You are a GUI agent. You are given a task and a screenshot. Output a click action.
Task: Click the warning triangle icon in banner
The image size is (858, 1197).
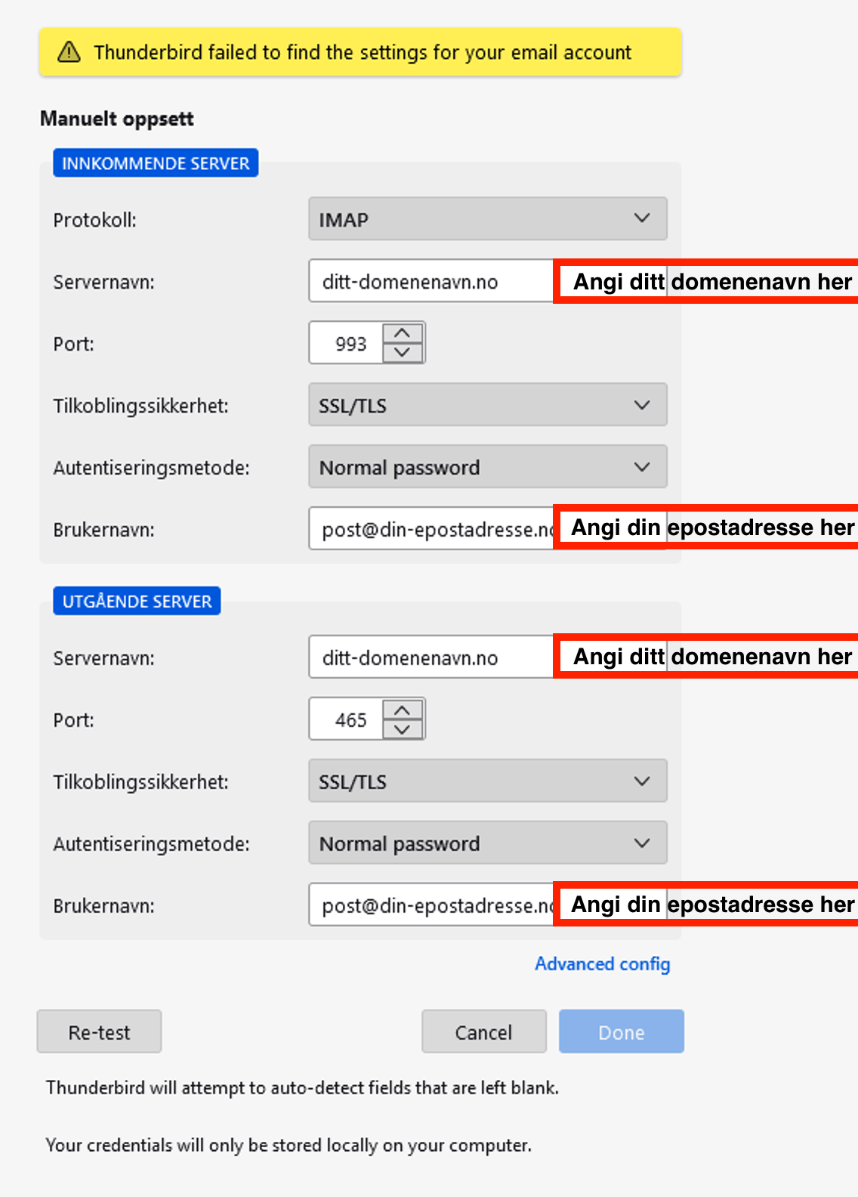click(69, 52)
